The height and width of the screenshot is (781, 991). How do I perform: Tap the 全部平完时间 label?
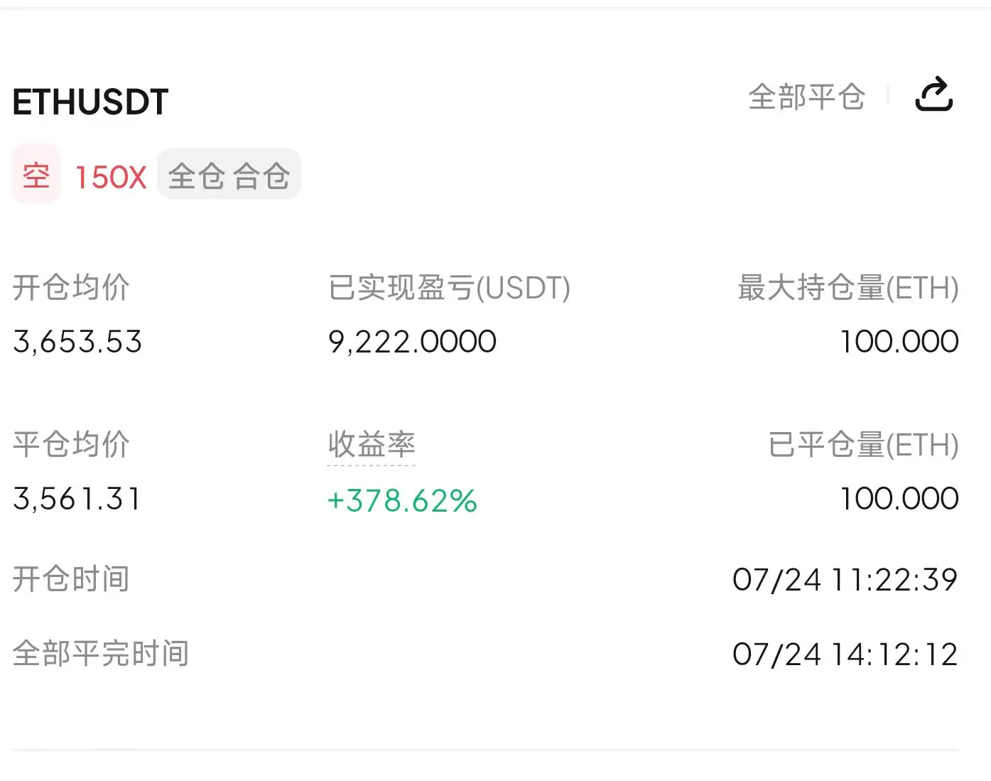point(101,653)
